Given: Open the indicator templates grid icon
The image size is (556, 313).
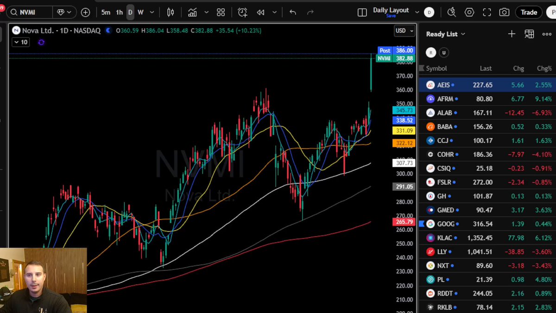Looking at the screenshot, I should tap(221, 13).
